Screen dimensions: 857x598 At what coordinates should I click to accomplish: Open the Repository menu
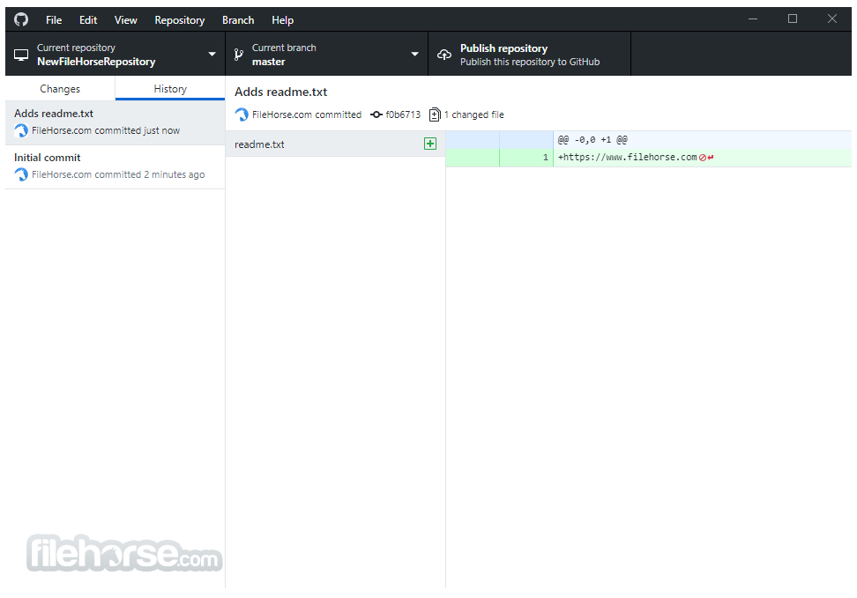[179, 20]
